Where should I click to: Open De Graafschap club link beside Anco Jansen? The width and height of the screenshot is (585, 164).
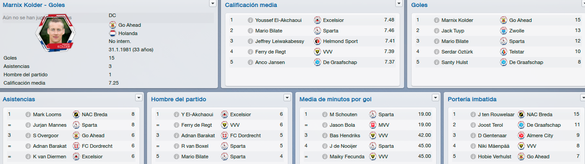tap(340, 62)
